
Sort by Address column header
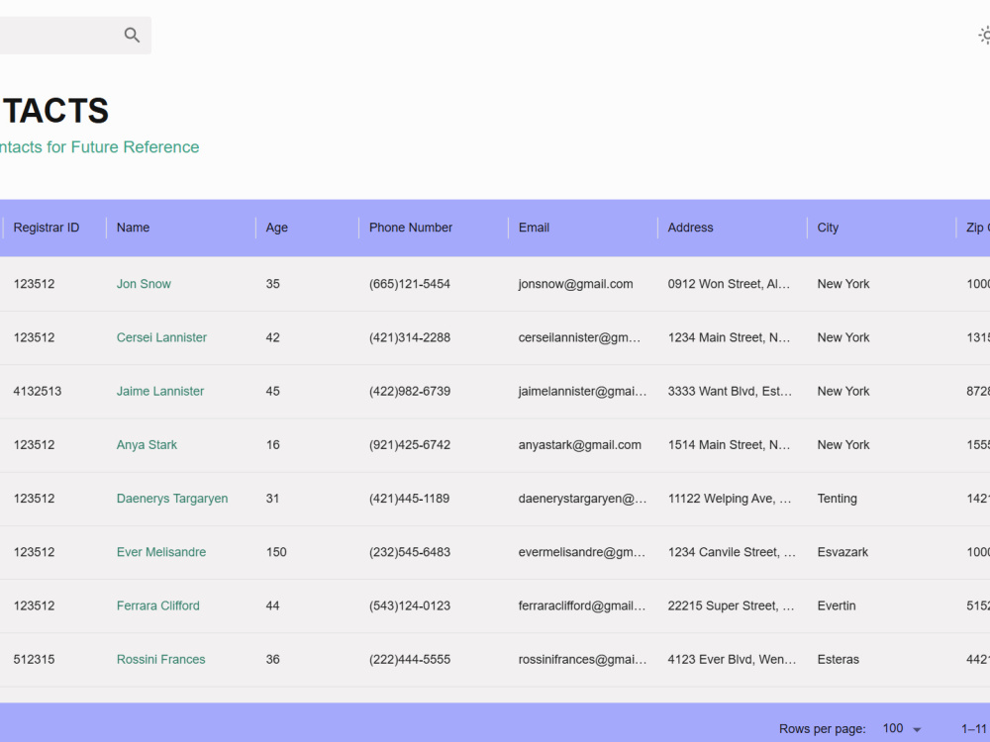(690, 228)
